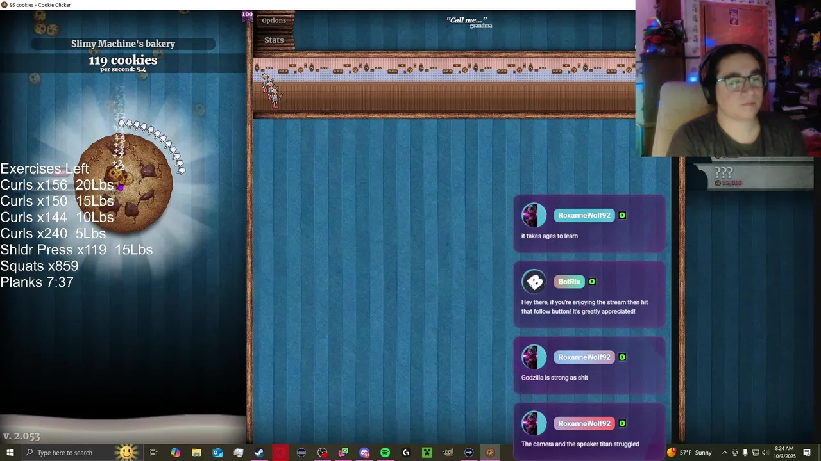Open the volume control tray icon
Viewport: 821px width, 461px height.
pyautogui.click(x=765, y=453)
